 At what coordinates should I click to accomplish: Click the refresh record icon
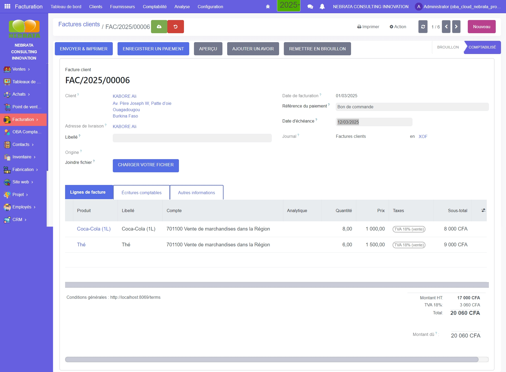click(423, 27)
